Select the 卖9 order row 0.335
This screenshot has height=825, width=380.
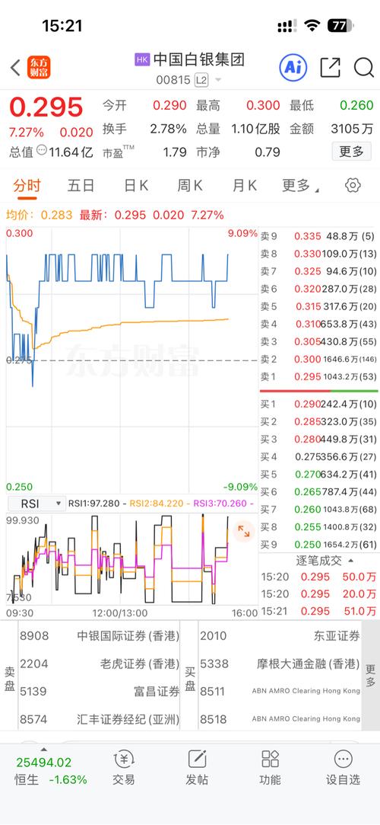point(319,237)
